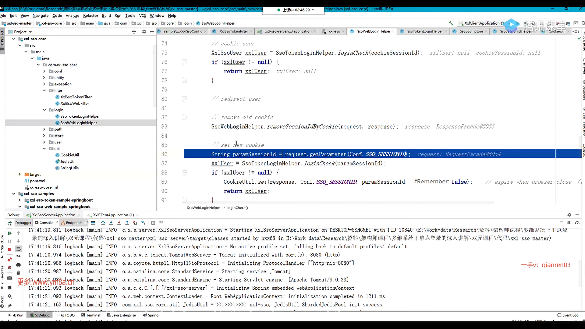
Task: Click the Step Over debug icon
Action: pyautogui.click(x=103, y=223)
